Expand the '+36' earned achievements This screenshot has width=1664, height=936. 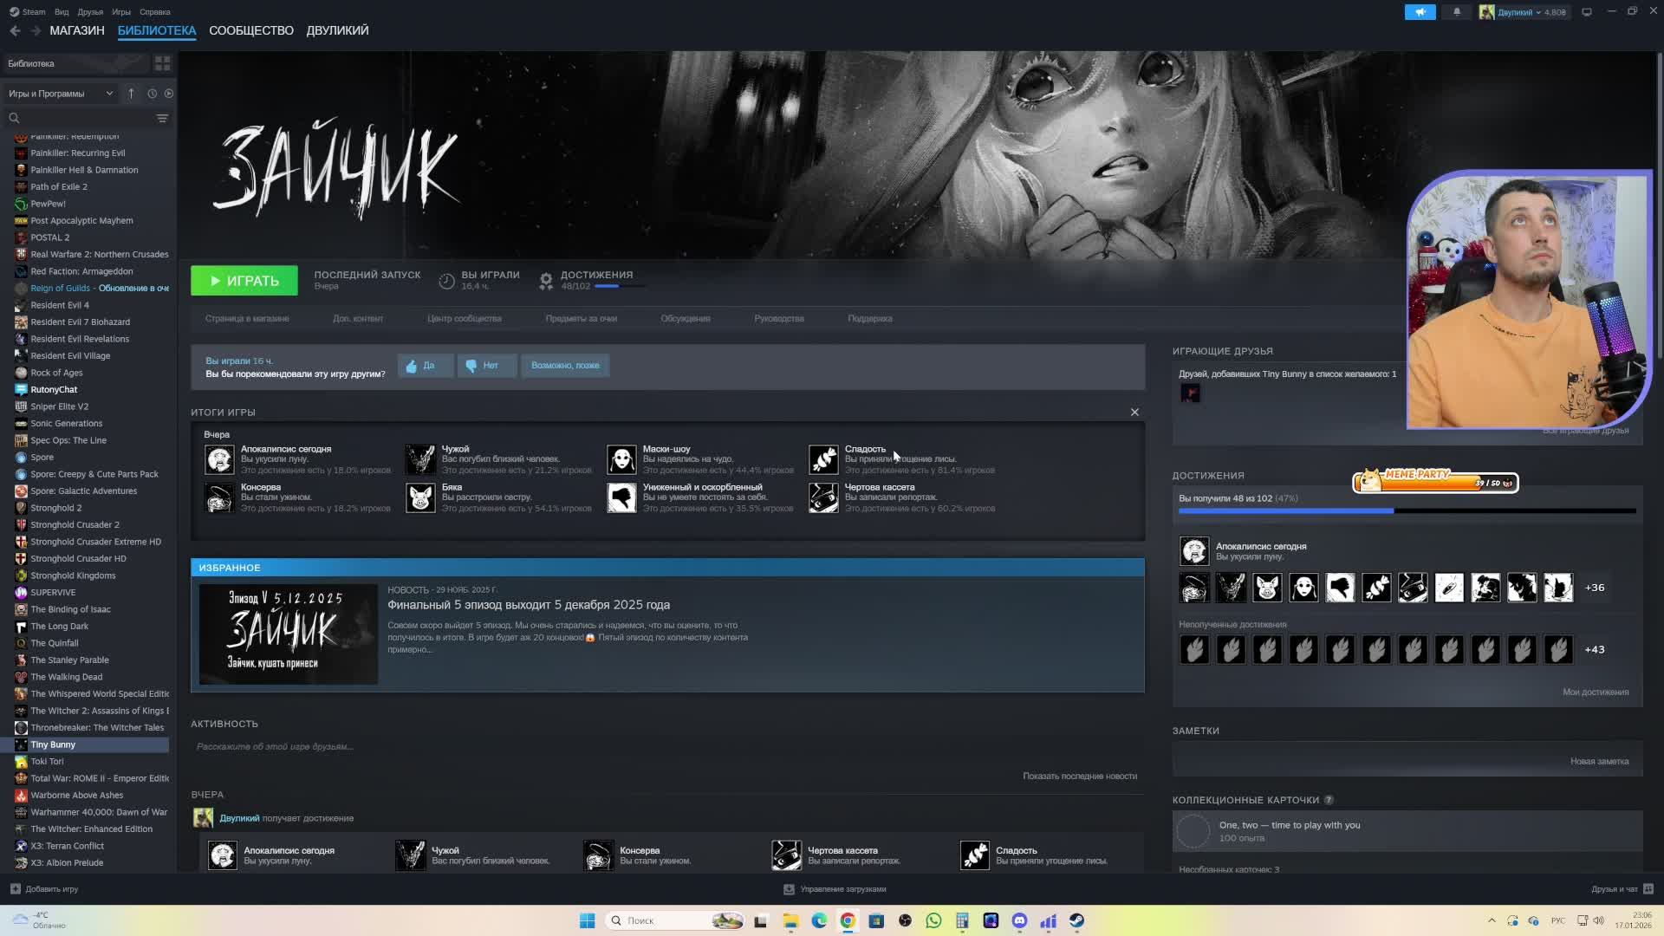coord(1594,588)
